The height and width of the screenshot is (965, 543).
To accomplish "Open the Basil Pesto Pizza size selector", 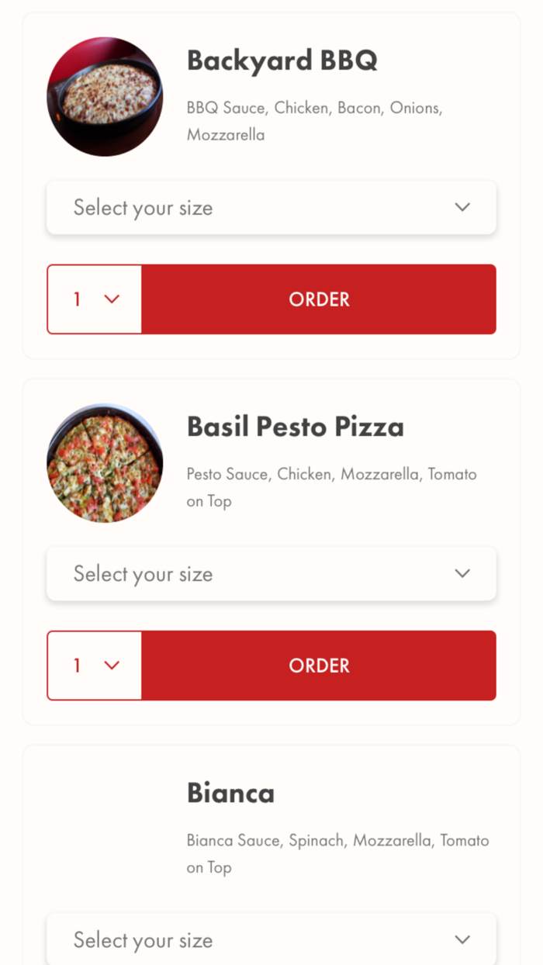I will (x=271, y=573).
